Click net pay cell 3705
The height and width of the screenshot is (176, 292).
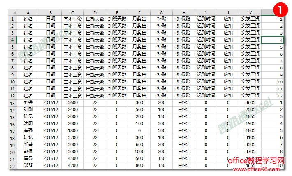(250, 151)
